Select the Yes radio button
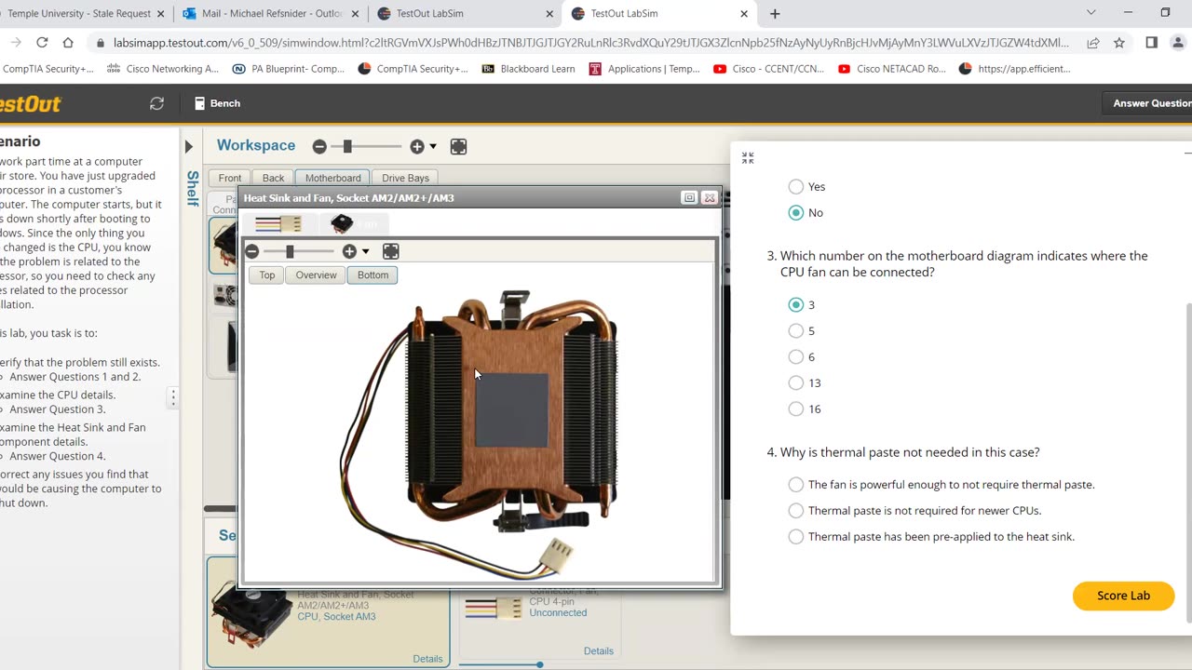 click(795, 186)
